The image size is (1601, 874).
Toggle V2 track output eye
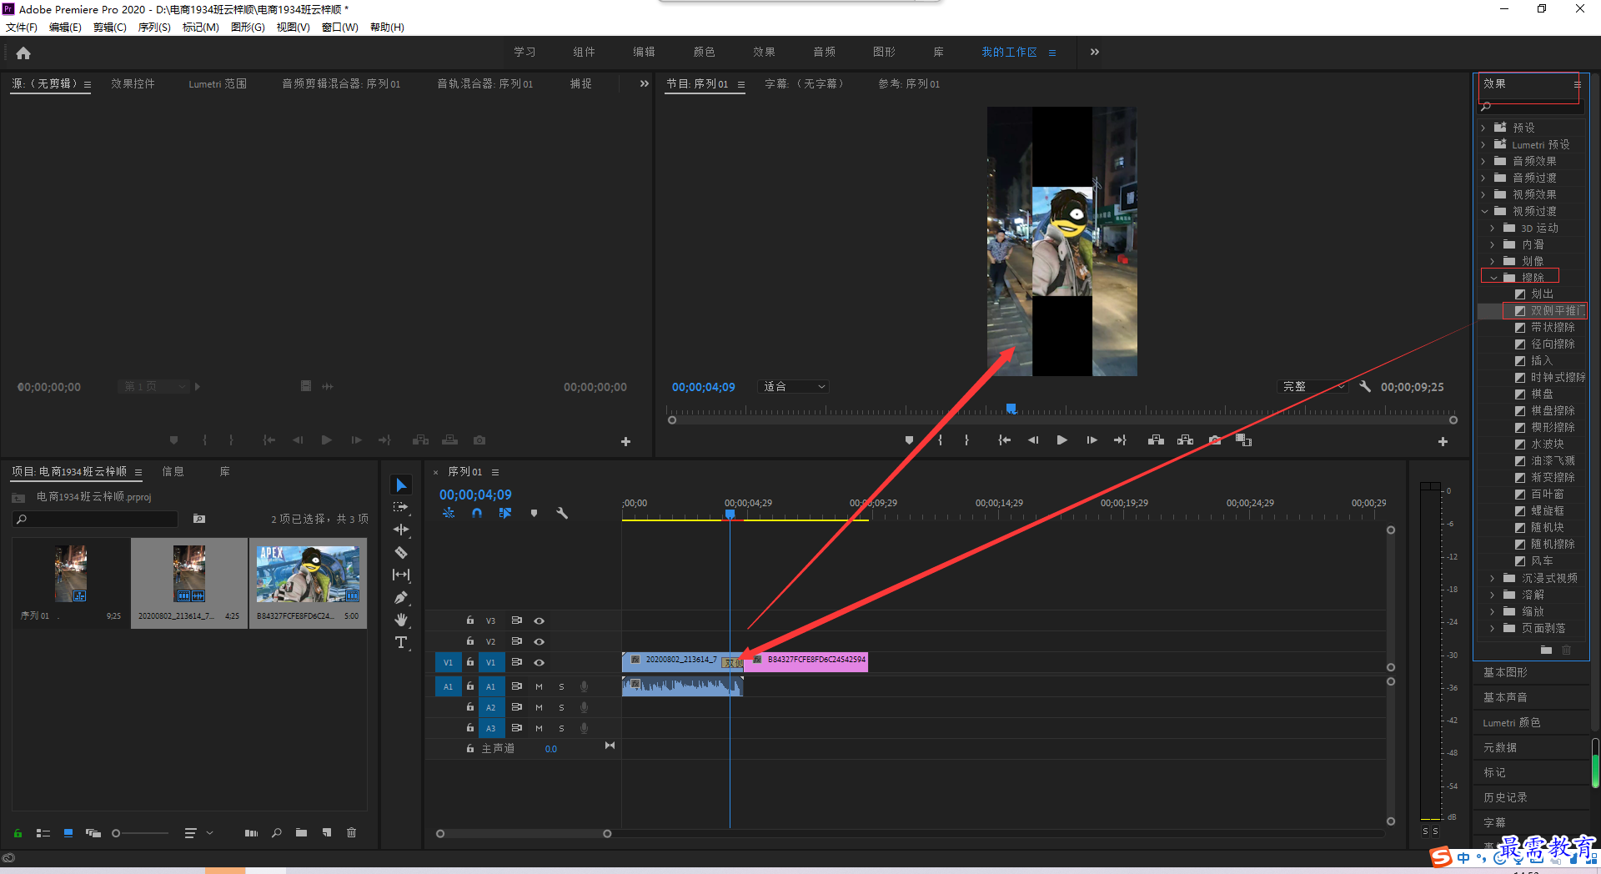pyautogui.click(x=540, y=641)
